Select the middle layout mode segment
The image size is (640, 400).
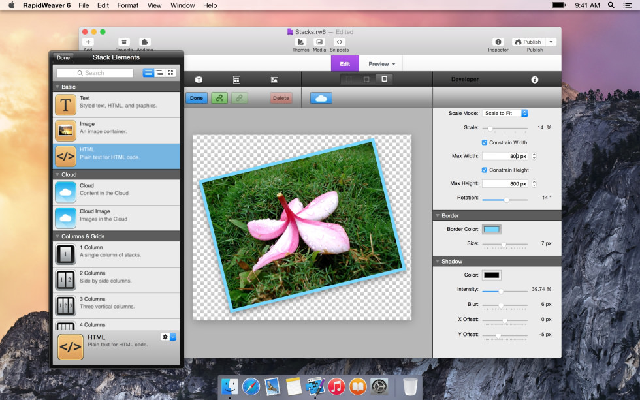366,79
